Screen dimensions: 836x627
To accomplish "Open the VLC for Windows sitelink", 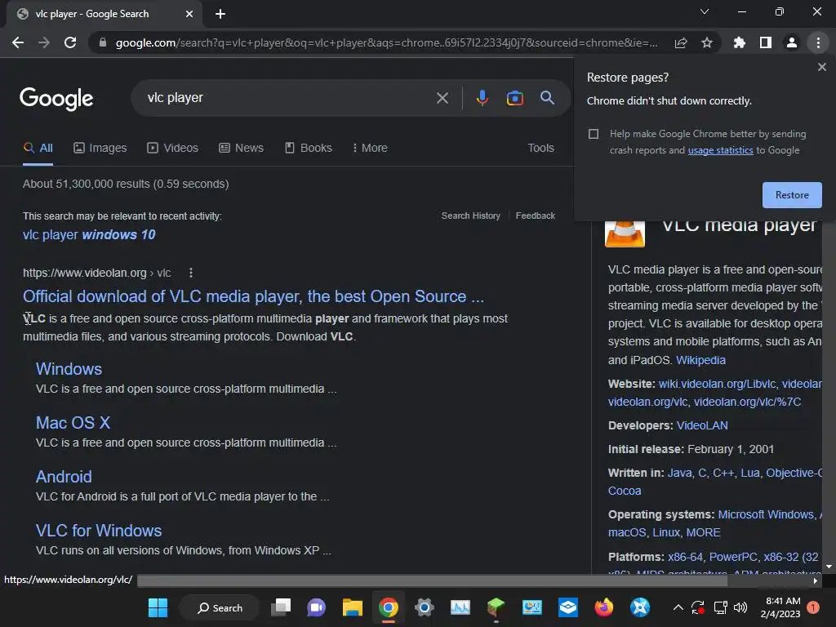I will point(99,531).
